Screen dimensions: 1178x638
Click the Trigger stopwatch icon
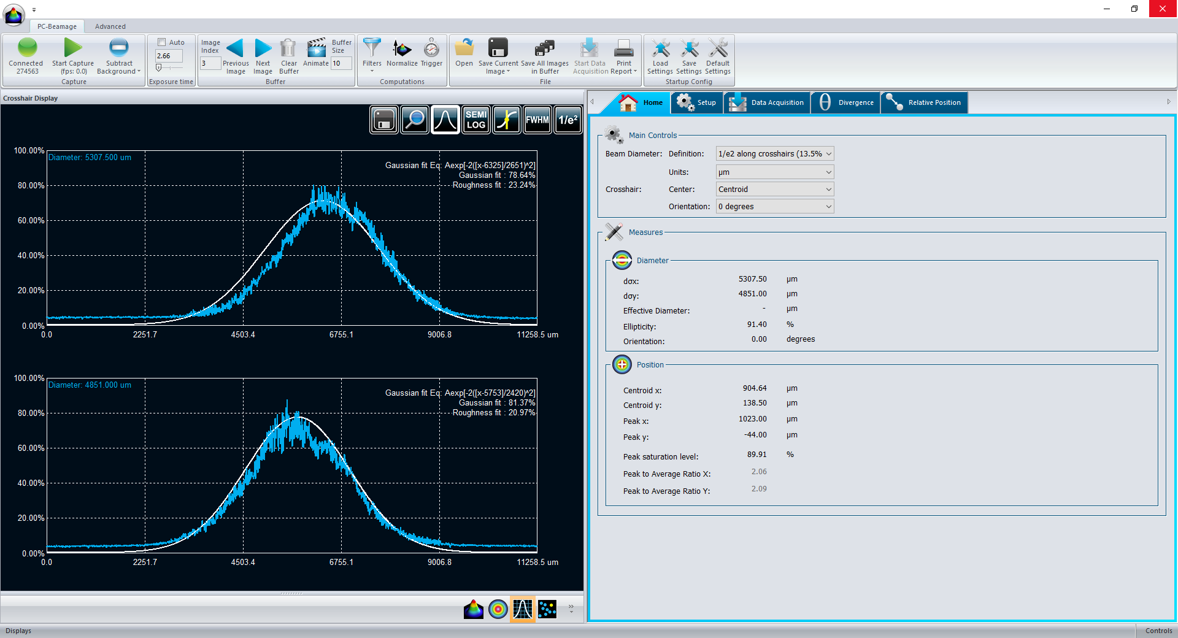pos(431,48)
